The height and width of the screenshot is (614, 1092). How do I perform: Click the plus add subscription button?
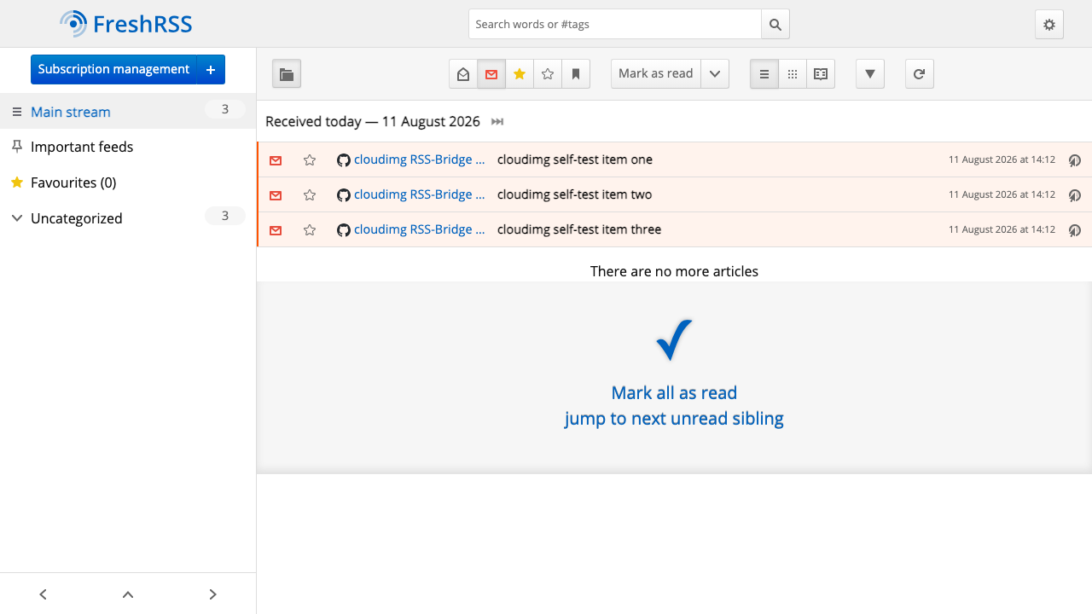211,69
